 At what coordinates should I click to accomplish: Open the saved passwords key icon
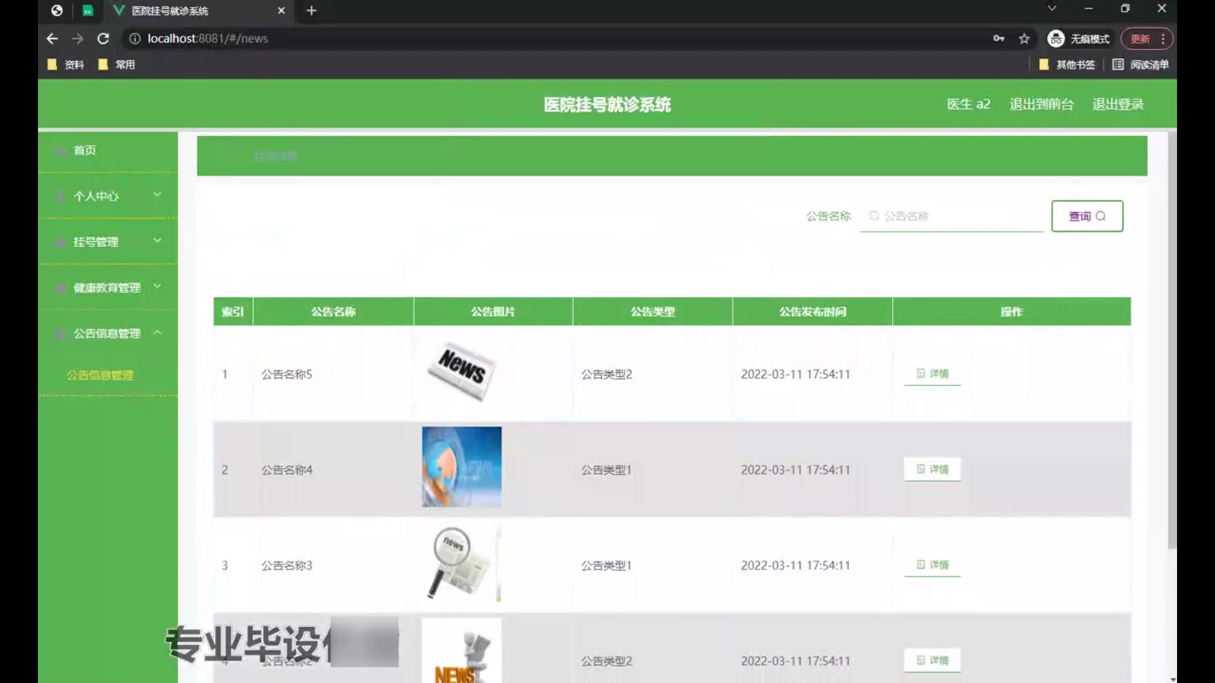click(x=999, y=39)
